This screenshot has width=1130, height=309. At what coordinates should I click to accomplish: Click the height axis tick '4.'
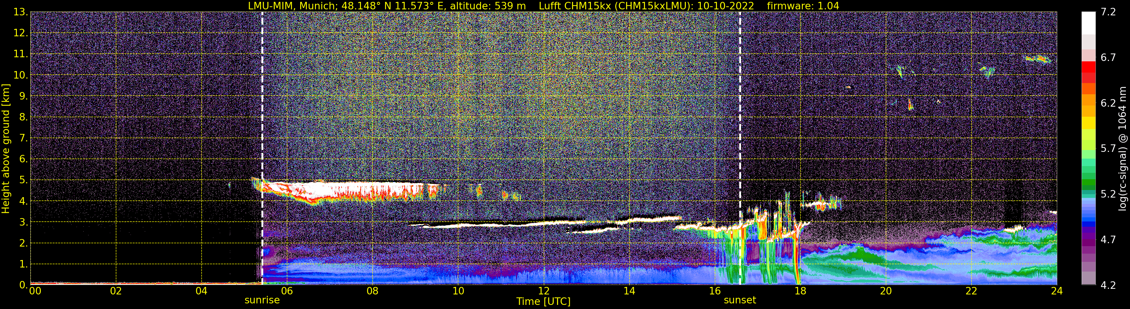(23, 201)
